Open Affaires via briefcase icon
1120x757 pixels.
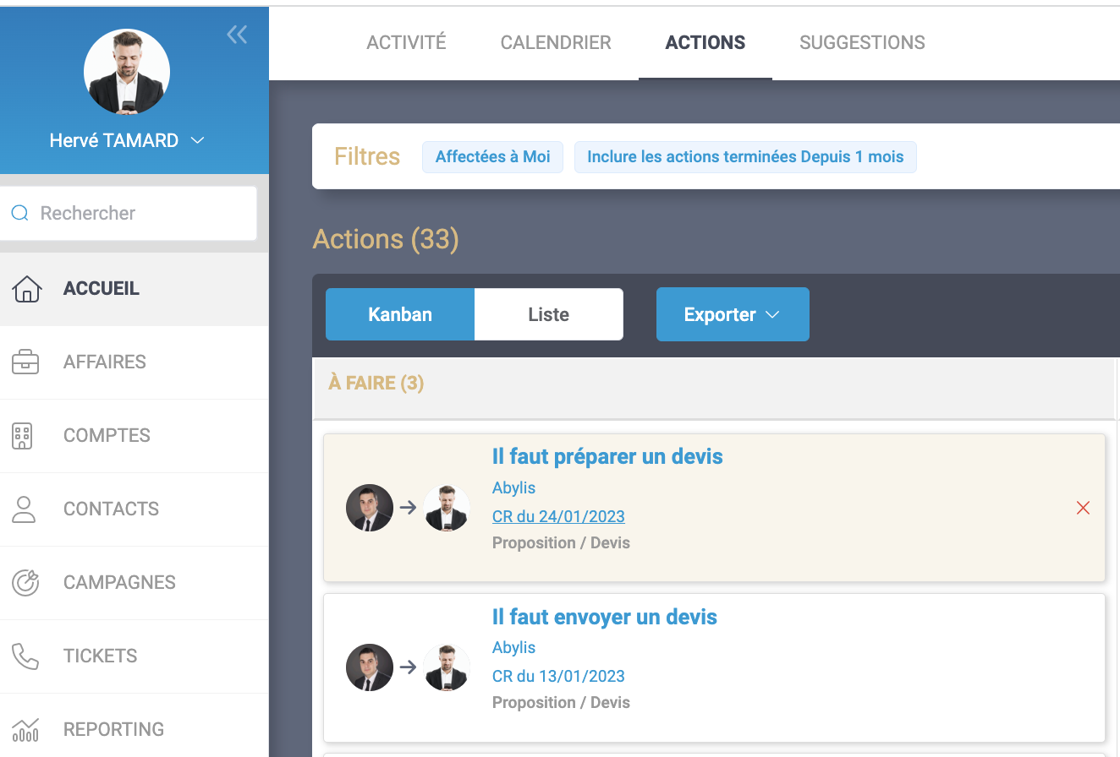(x=25, y=362)
